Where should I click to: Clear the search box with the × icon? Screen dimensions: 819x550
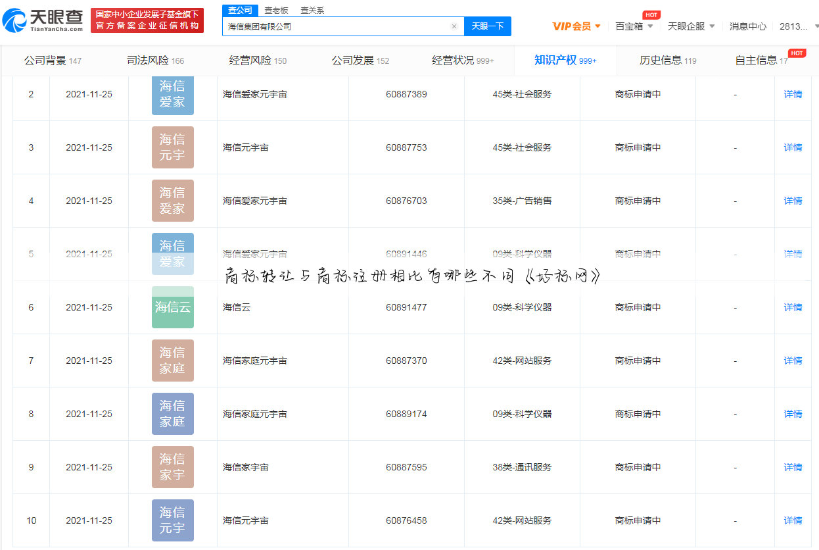[x=454, y=26]
